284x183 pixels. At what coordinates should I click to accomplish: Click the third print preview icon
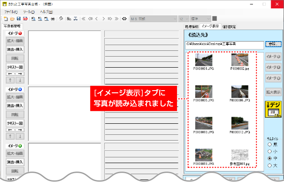coord(46,19)
